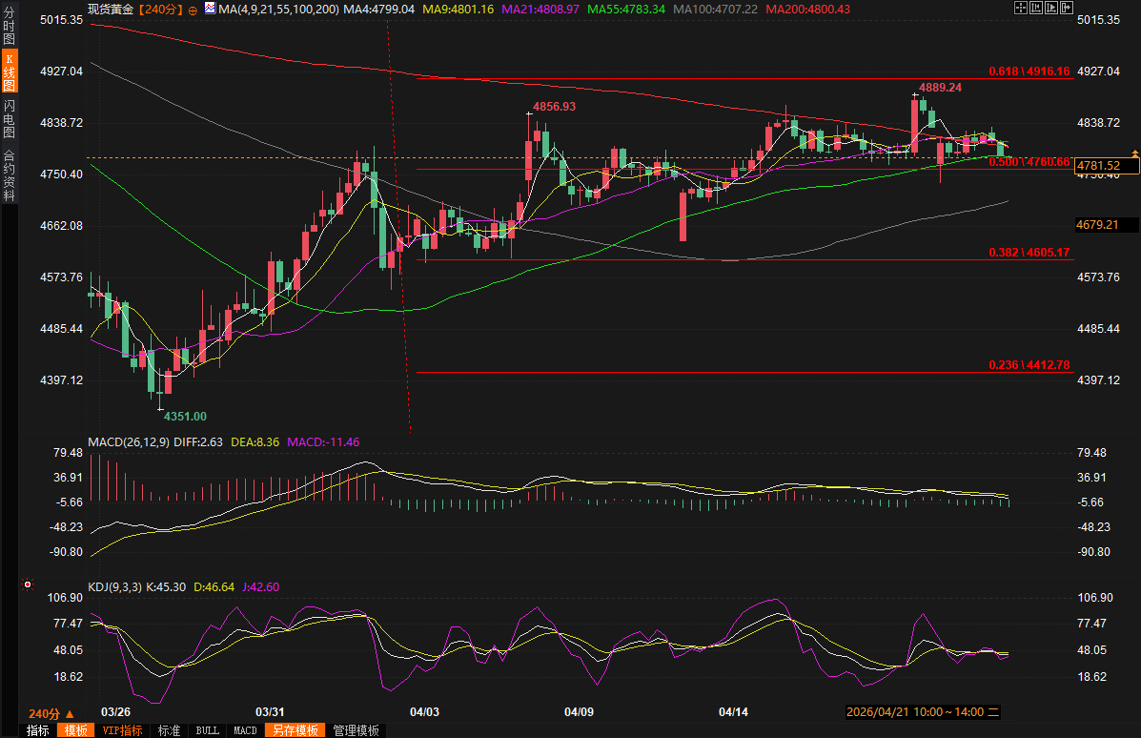Select the MACD template in bottom bar
This screenshot has width=1141, height=738.
click(x=245, y=730)
